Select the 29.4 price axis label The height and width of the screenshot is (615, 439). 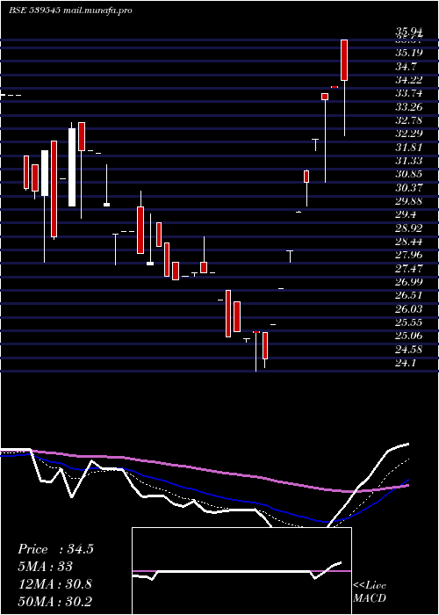(406, 214)
